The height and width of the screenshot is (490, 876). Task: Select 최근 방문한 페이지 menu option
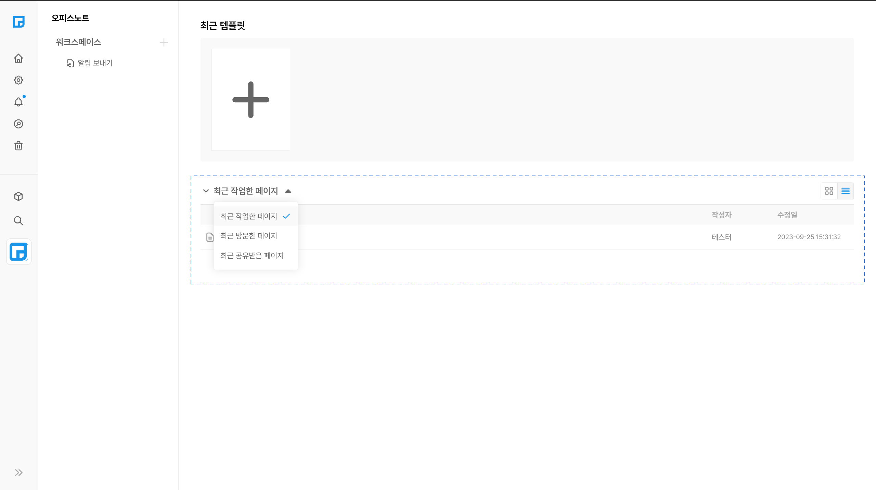coord(249,236)
